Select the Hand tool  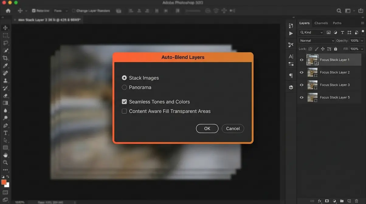5,155
